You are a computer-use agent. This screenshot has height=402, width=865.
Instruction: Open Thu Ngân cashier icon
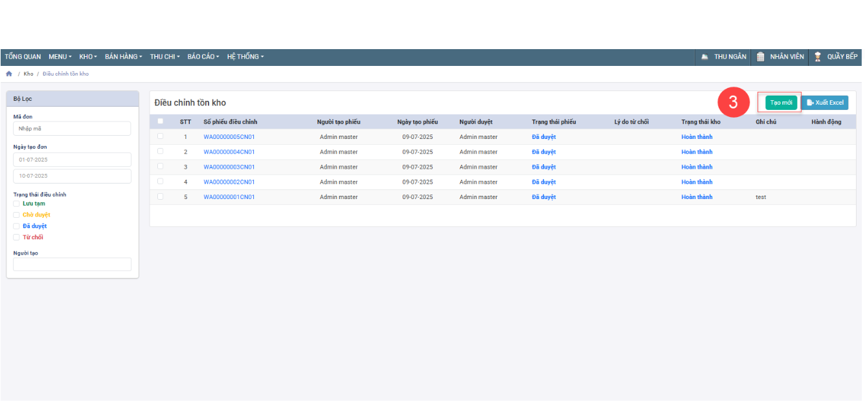[704, 57]
